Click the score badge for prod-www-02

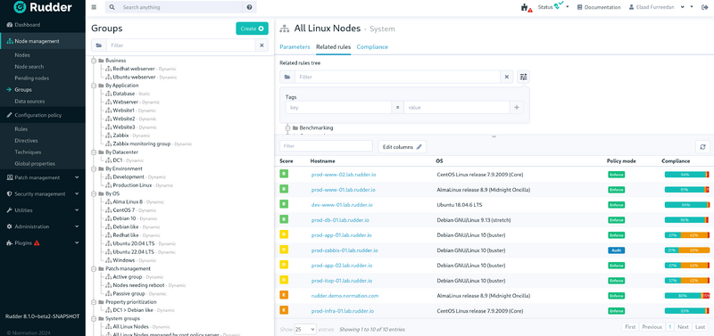pos(284,174)
